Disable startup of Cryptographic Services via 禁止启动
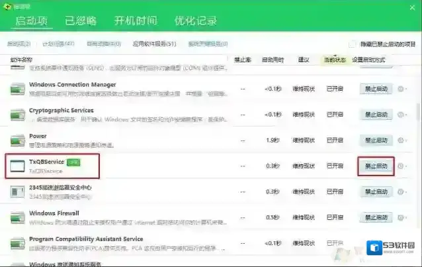 point(376,114)
